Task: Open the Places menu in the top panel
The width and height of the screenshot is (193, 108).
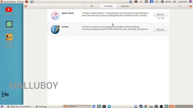Action: (20, 1)
